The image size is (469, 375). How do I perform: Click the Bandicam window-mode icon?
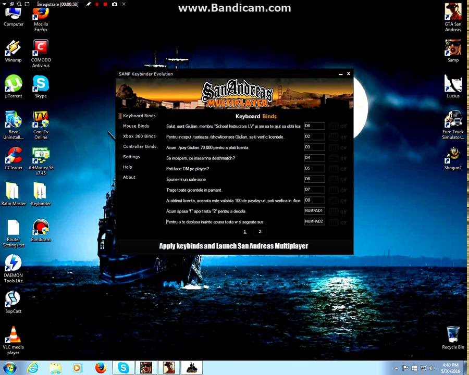click(x=11, y=4)
